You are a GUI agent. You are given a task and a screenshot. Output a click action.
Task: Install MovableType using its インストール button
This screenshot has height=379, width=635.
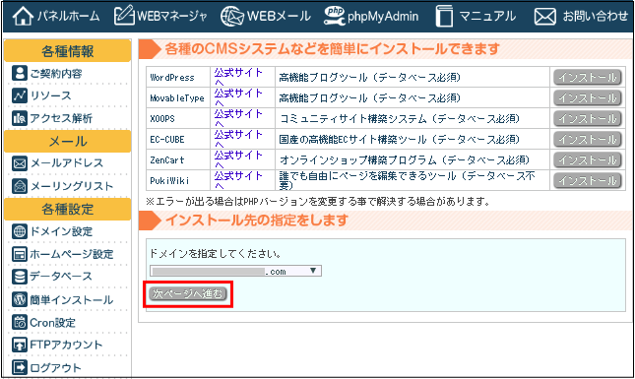click(587, 97)
